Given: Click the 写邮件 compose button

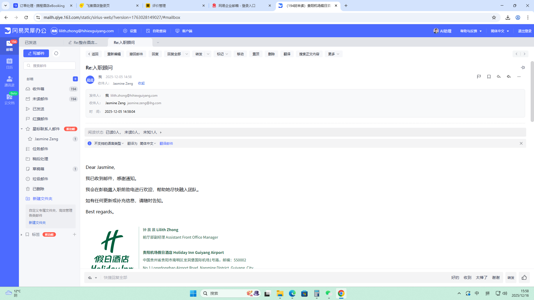Looking at the screenshot, I should [x=36, y=53].
